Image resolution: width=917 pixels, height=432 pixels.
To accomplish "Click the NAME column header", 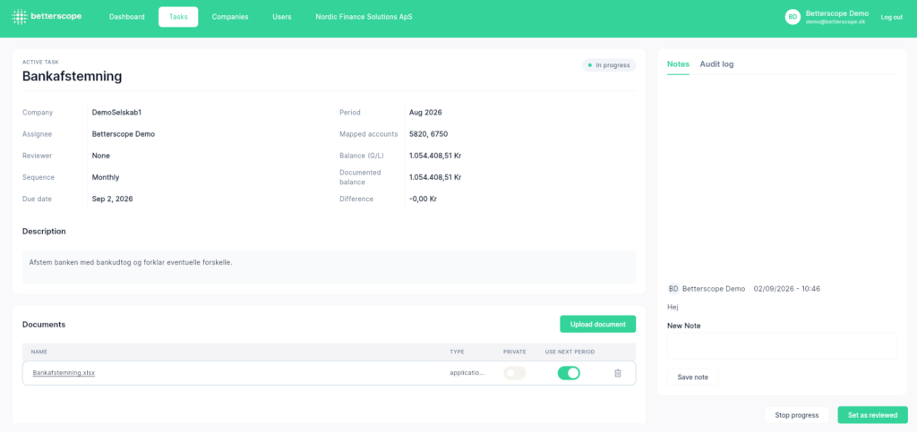I will (x=39, y=352).
